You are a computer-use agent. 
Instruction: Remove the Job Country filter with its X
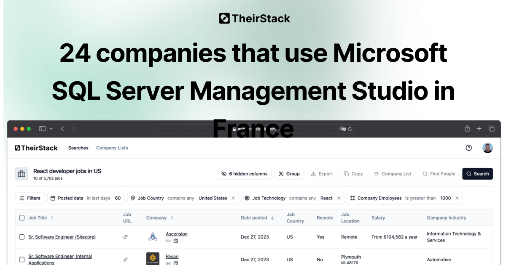pos(234,198)
